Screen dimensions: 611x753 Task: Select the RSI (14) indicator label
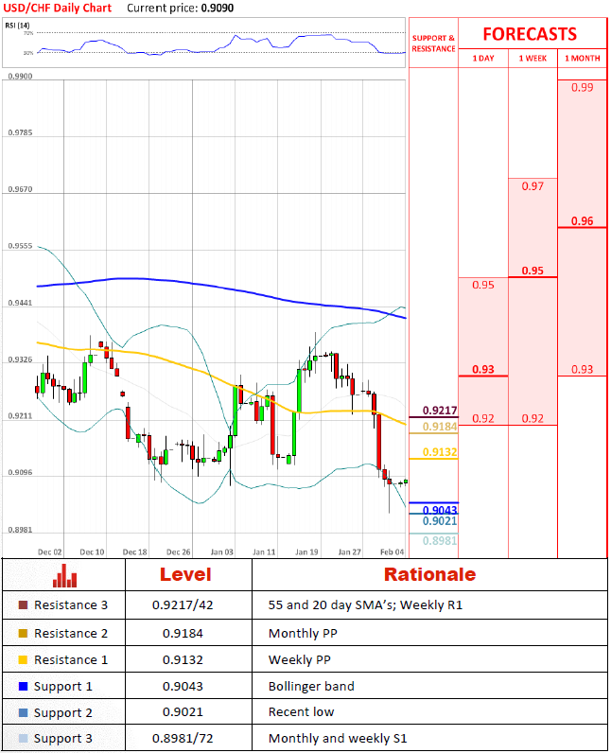[x=19, y=26]
